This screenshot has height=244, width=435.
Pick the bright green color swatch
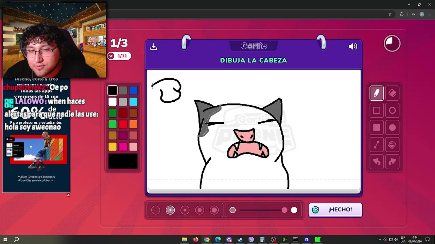point(112,124)
